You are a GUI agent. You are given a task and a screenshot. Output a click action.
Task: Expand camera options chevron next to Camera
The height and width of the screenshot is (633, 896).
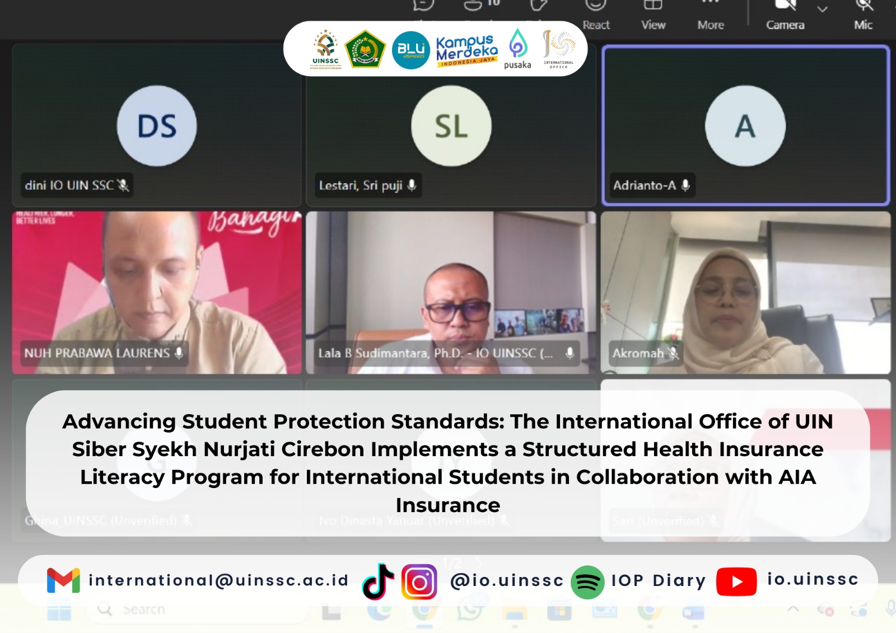coord(822,10)
